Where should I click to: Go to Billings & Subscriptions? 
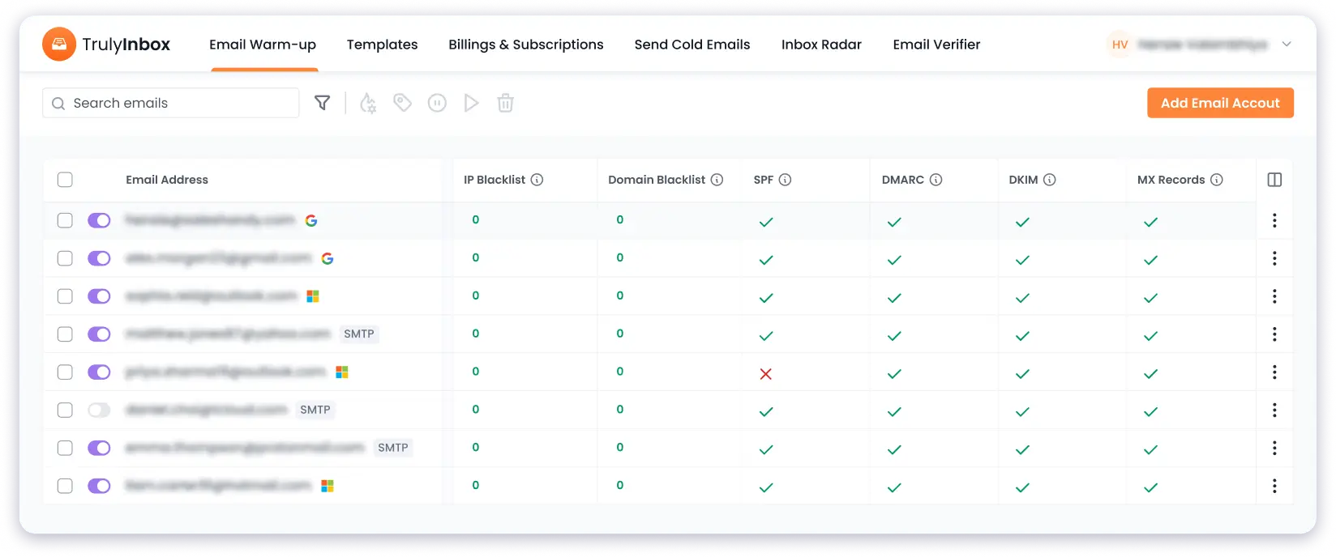click(526, 45)
